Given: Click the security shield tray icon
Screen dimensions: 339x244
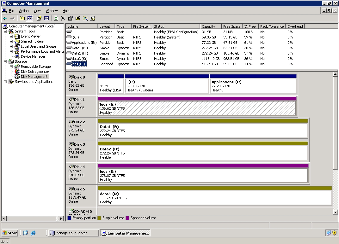Looking at the screenshot, I should click(334, 233).
